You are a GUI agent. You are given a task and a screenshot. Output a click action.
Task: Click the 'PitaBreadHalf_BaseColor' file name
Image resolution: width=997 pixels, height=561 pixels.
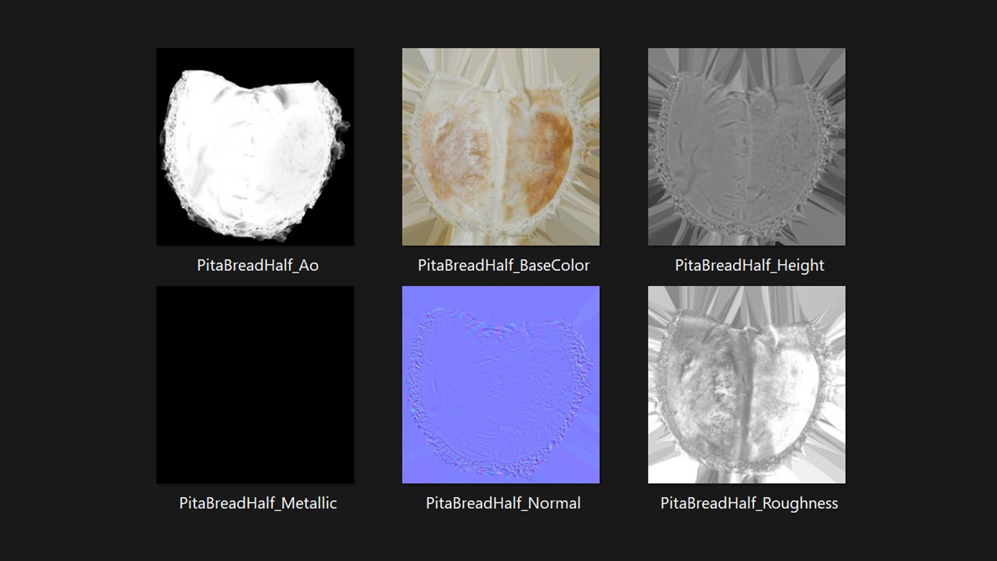(x=504, y=265)
